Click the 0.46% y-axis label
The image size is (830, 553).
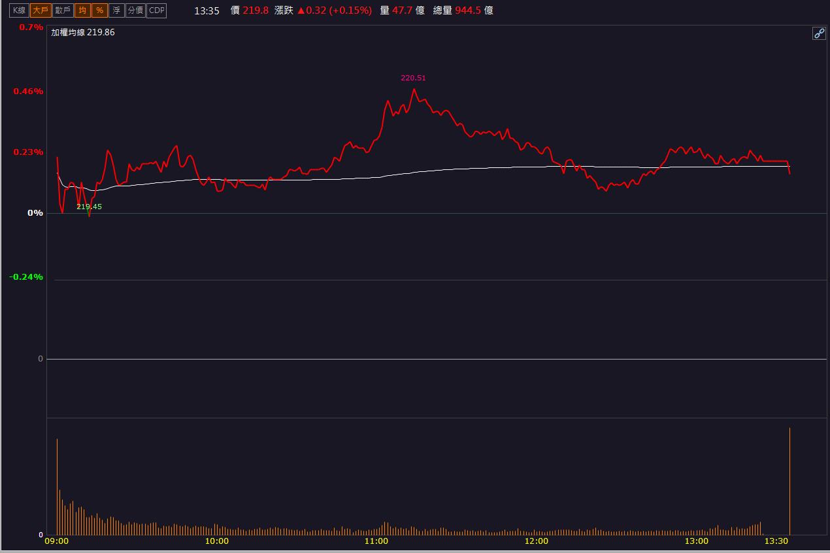(x=28, y=92)
